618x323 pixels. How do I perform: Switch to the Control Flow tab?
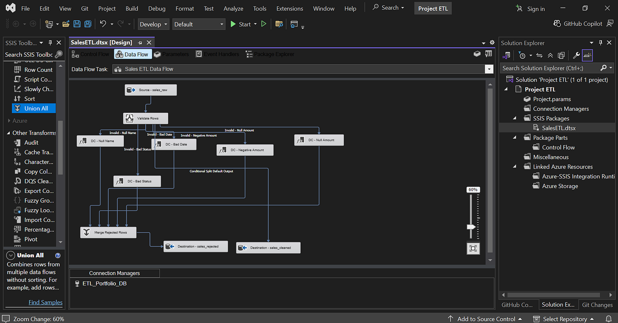coord(90,54)
